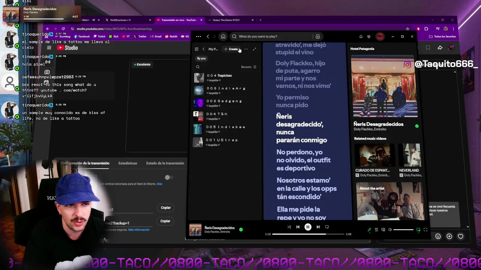Viewport: 481px width, 270px height.
Task: Click the browser back arrow
Action: click(47, 29)
